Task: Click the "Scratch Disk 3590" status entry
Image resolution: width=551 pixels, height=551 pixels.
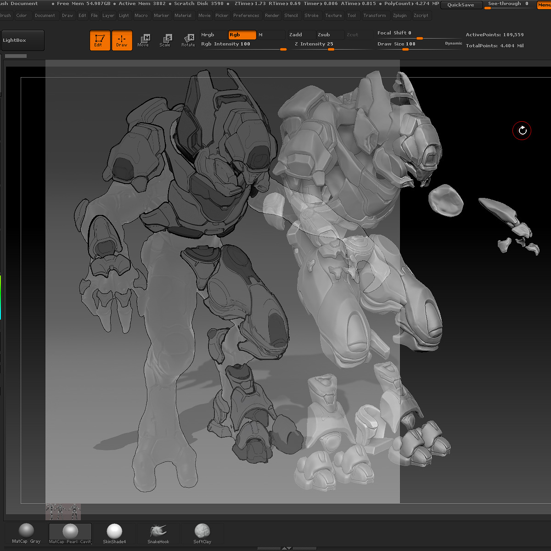Action: point(199,4)
